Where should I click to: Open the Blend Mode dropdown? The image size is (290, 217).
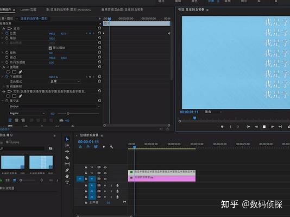65,81
